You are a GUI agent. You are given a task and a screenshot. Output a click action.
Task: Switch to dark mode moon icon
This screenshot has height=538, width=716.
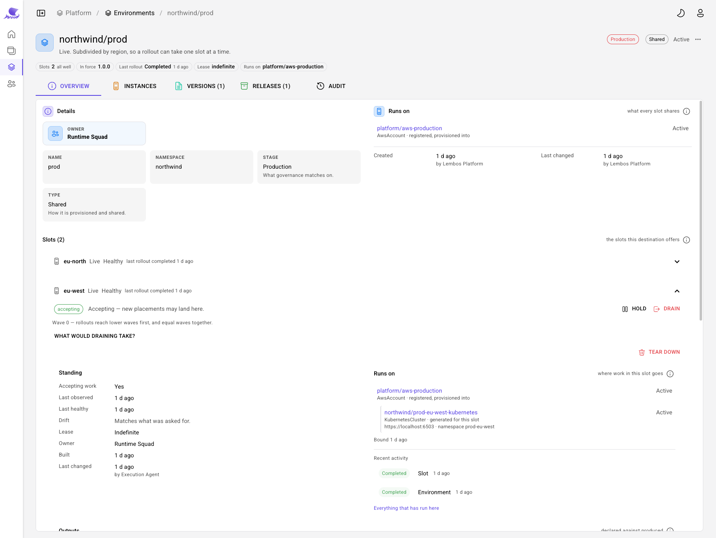pos(681,13)
